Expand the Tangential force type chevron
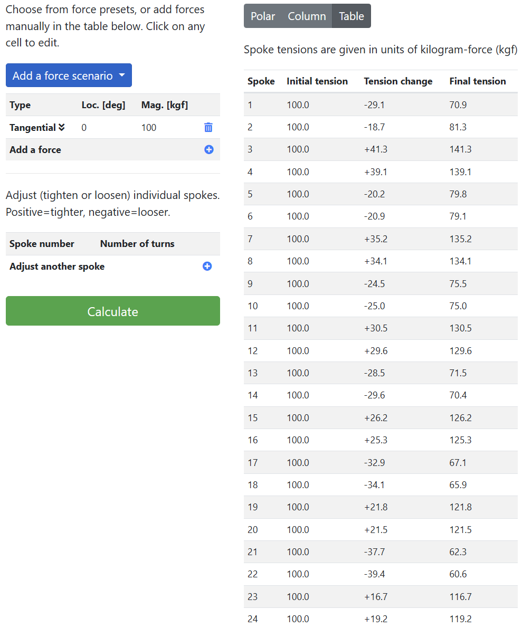 (x=62, y=128)
